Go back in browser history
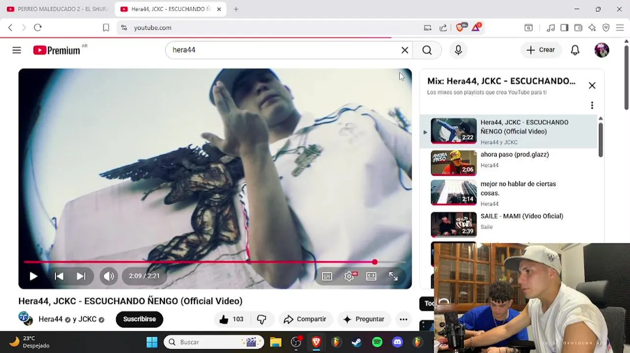Screen dimensions: 630x353 [x=10, y=28]
